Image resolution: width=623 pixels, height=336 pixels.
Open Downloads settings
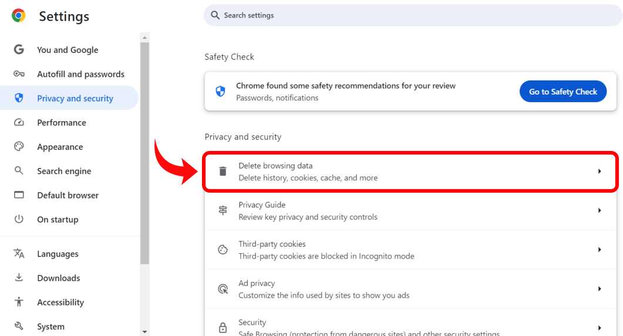click(69, 278)
